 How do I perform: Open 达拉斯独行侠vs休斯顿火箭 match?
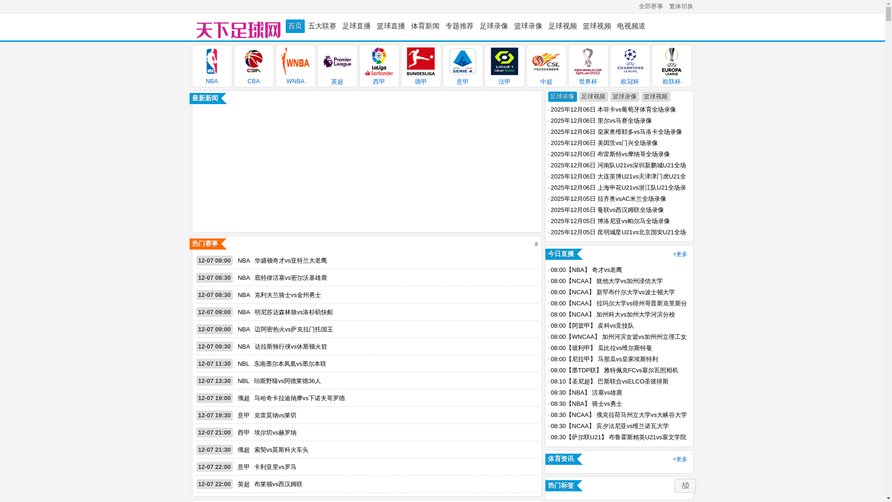290,347
